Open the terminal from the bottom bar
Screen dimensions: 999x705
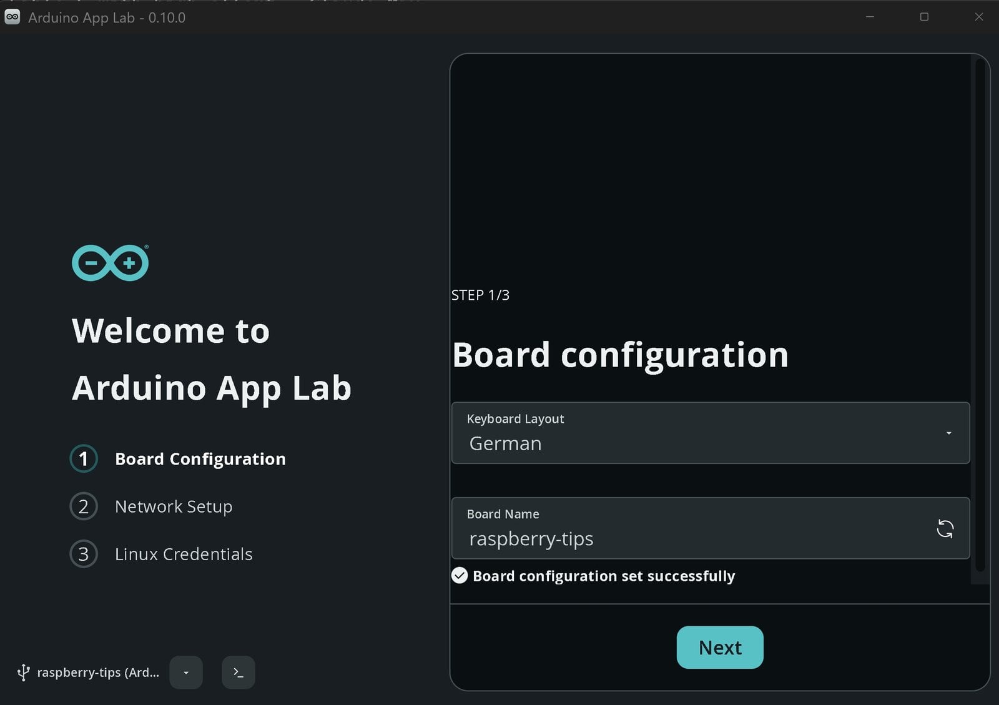click(x=238, y=673)
